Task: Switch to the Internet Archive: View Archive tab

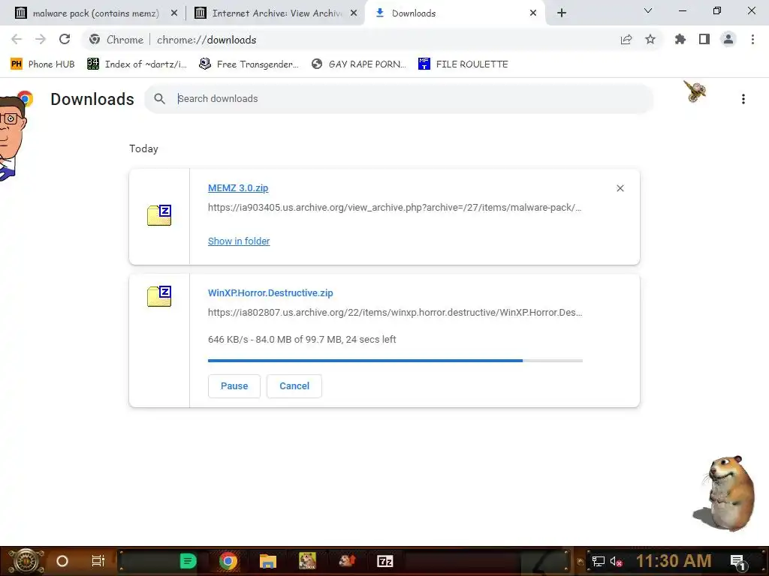Action: click(x=276, y=13)
